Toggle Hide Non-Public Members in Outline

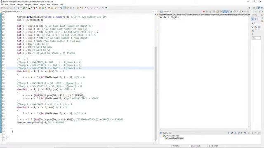pyautogui.click(x=242, y=133)
